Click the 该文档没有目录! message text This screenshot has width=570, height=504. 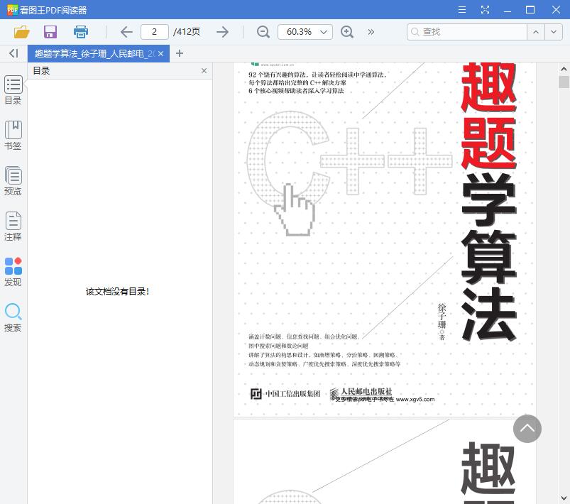point(117,291)
